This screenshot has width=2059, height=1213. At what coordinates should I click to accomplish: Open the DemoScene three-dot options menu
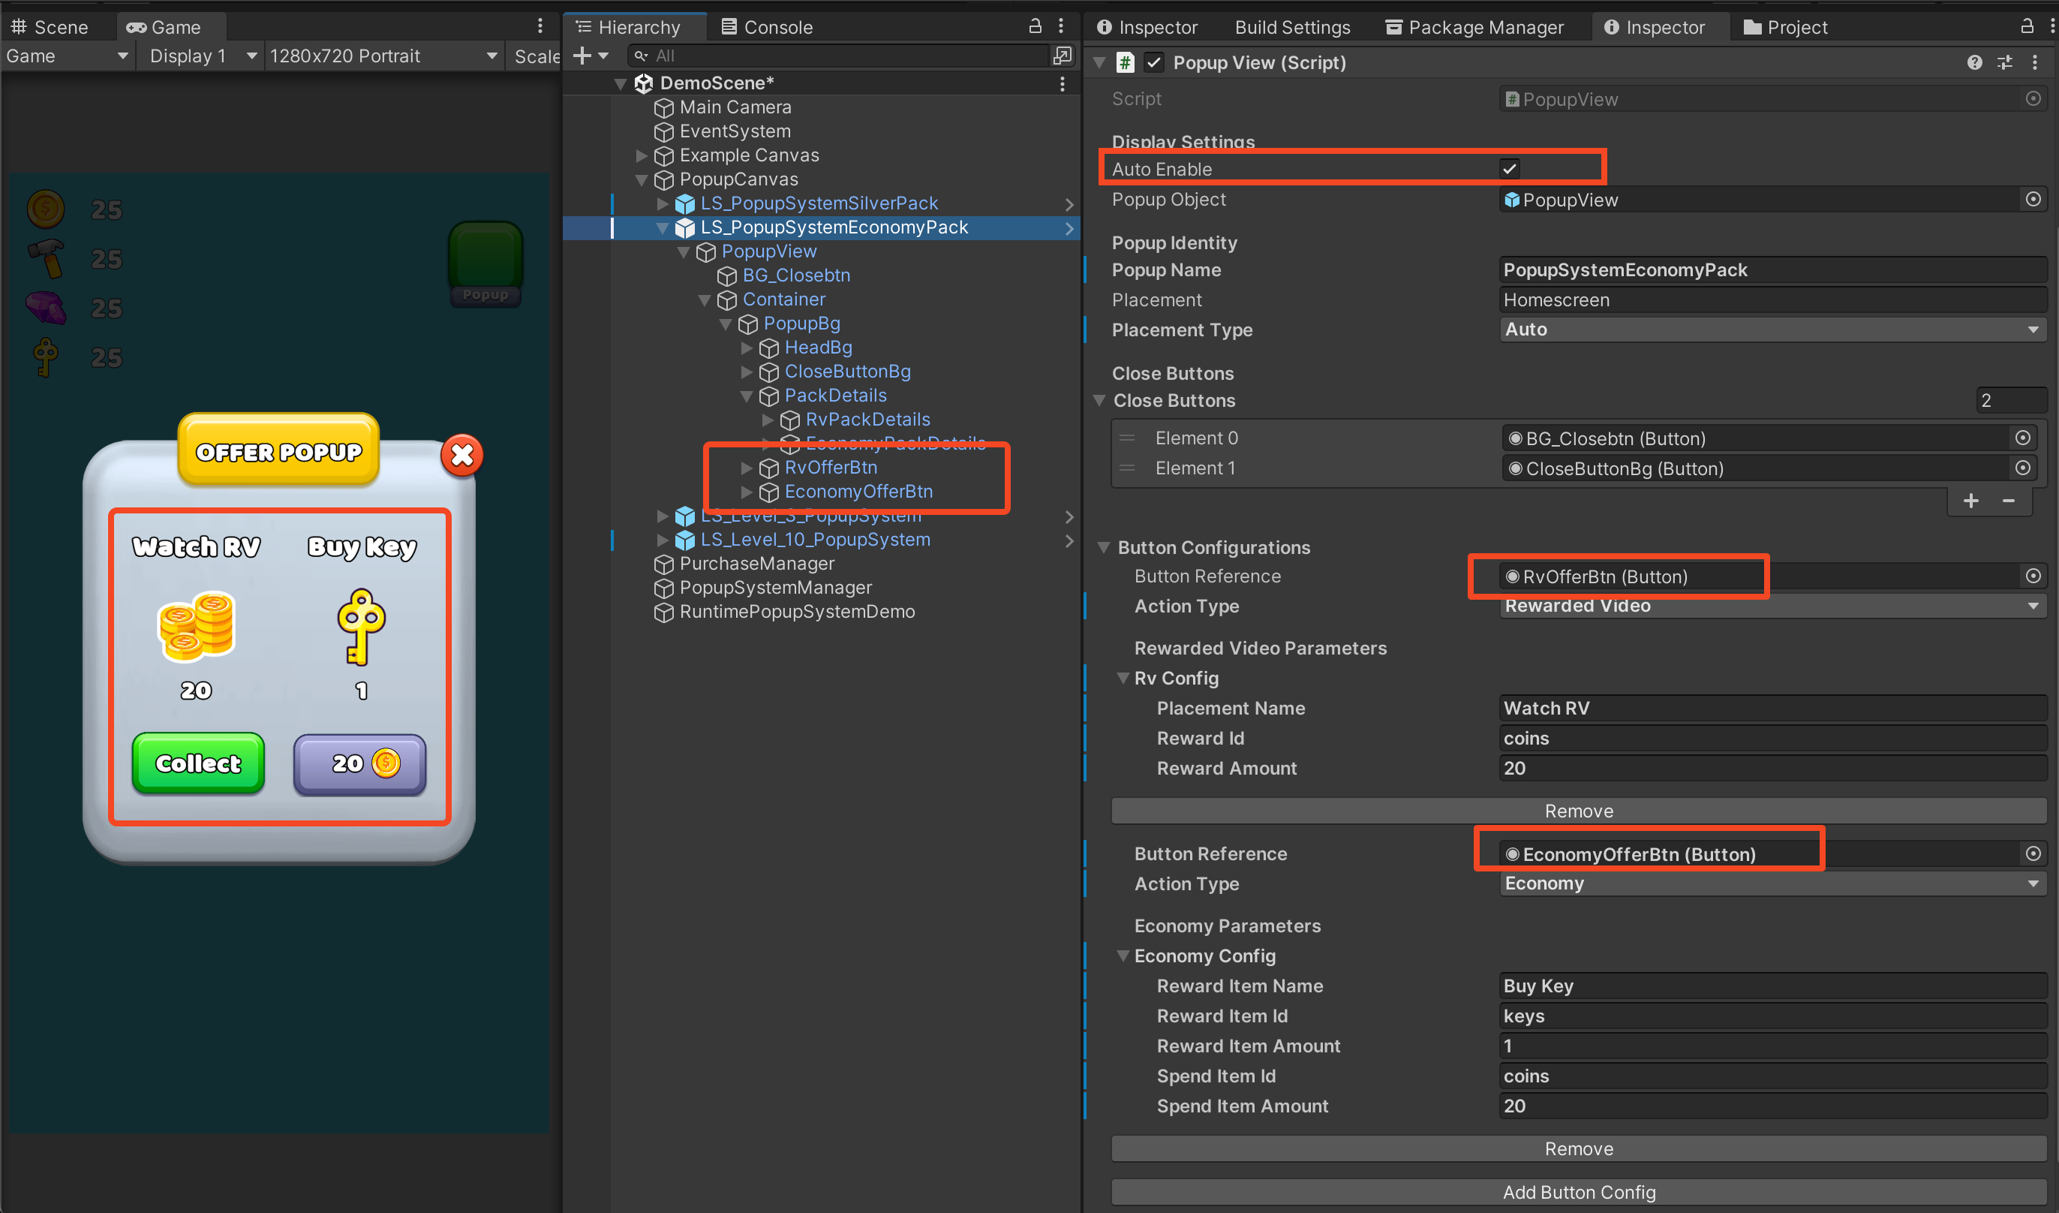1061,83
